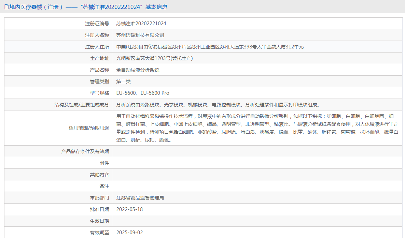Viewport: 405px width, 238px height.
Task: Click label '生效日期'
Action: pos(99,221)
